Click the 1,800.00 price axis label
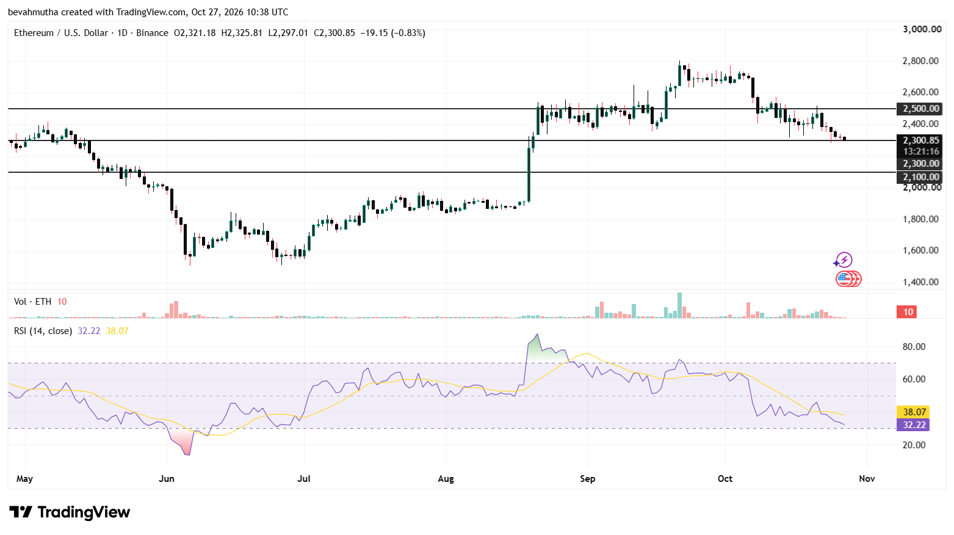This screenshot has height=535, width=954. [x=921, y=219]
